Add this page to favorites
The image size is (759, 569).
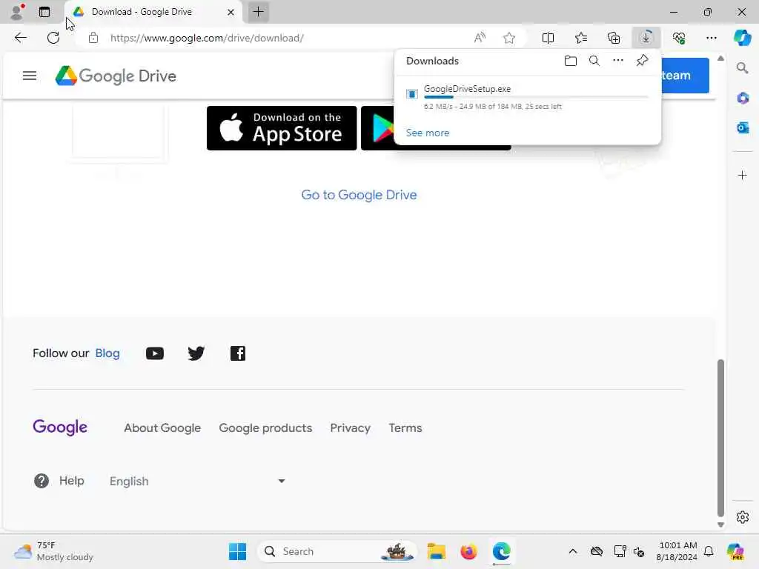[x=508, y=38]
